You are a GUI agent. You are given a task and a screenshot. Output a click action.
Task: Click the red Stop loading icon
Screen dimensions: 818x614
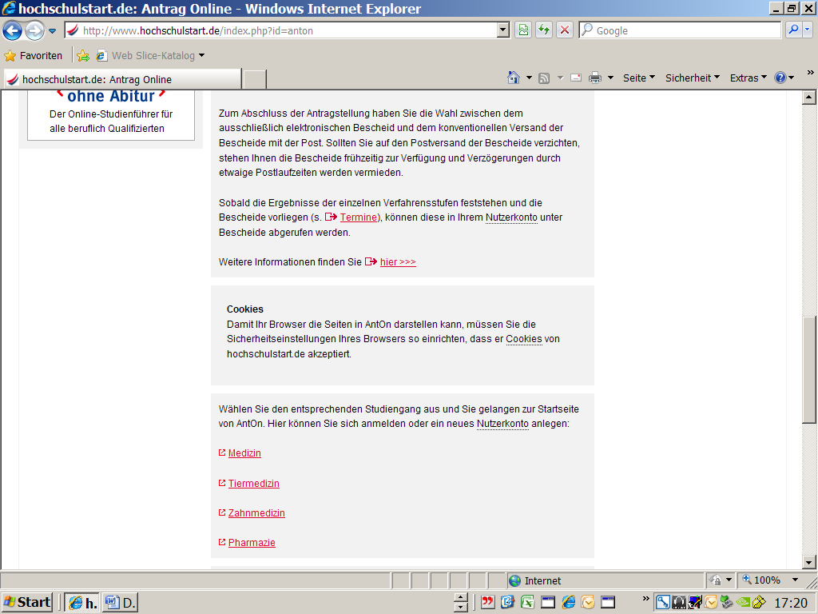(565, 30)
